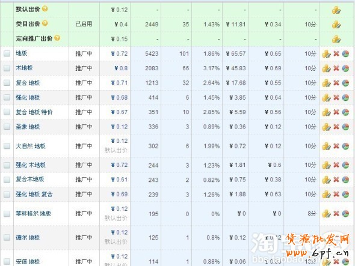Click the 安信 地板 keyword link

tap(28, 262)
